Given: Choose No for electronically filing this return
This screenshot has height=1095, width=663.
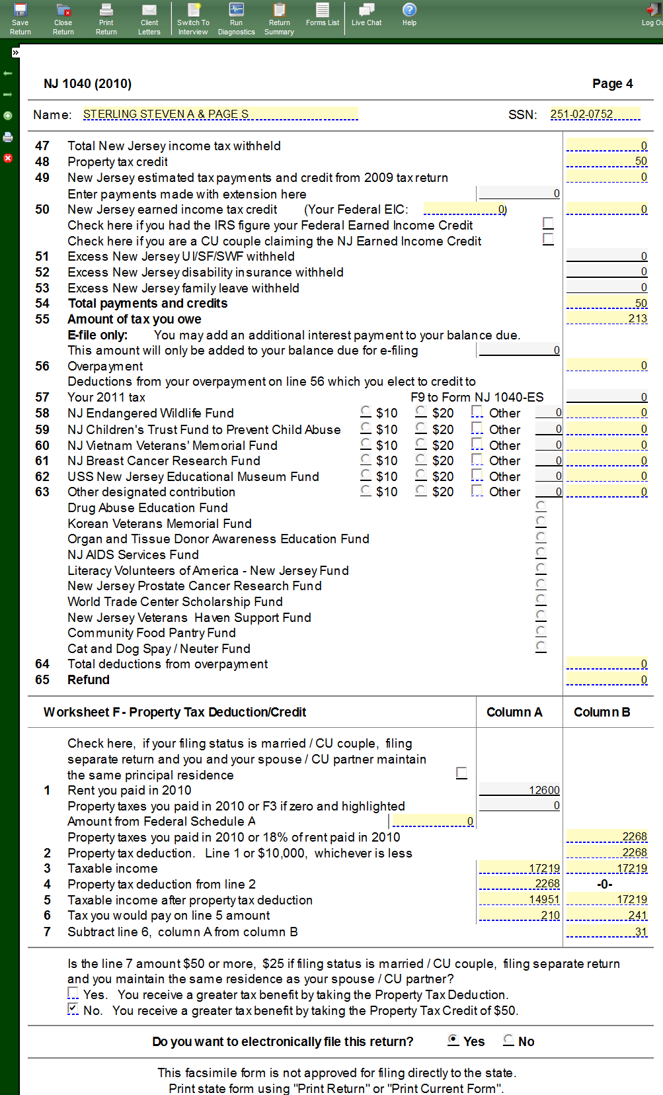Looking at the screenshot, I should click(x=508, y=1040).
